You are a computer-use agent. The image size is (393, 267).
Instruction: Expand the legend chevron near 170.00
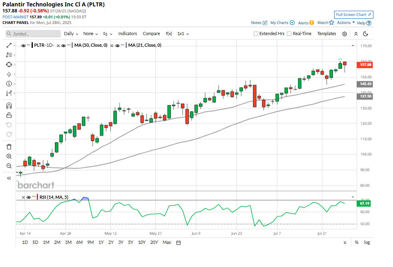pos(353,45)
